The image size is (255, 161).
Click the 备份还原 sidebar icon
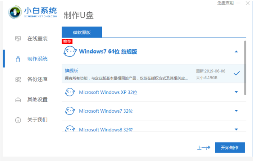click(x=18, y=79)
